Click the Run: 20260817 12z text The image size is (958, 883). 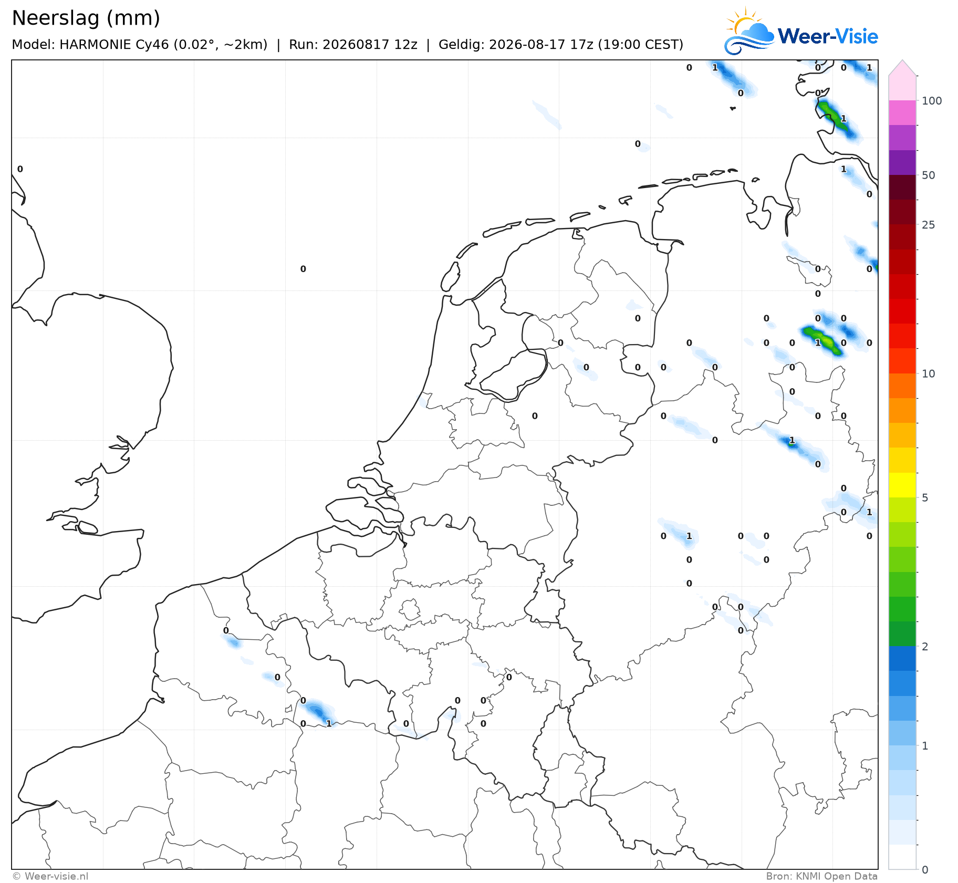tap(353, 44)
